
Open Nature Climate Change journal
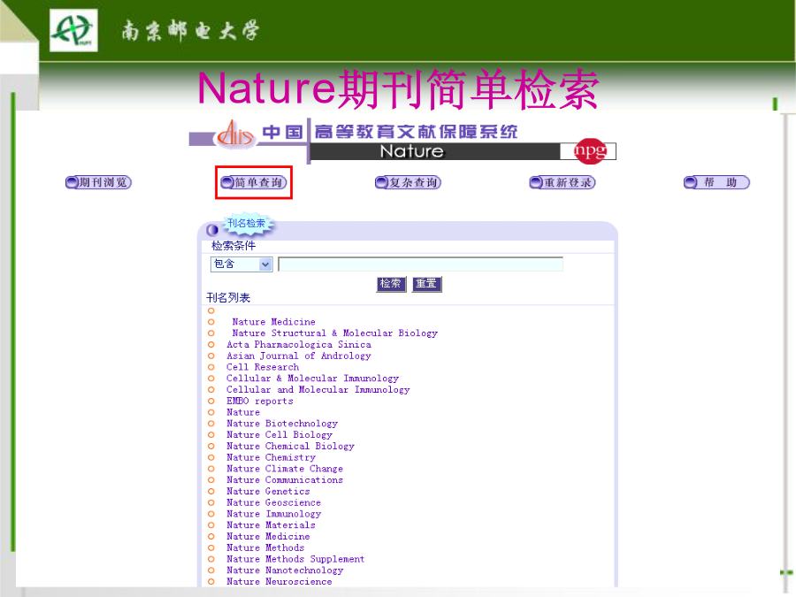tap(285, 469)
